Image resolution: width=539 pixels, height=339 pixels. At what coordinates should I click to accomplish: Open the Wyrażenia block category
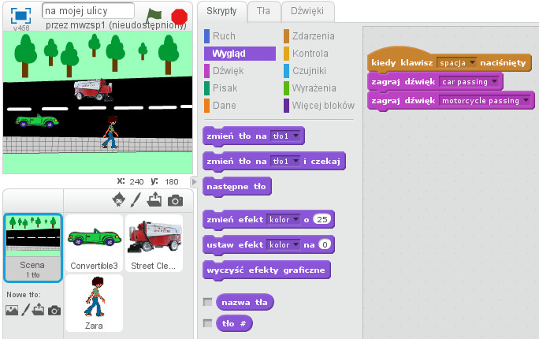310,88
